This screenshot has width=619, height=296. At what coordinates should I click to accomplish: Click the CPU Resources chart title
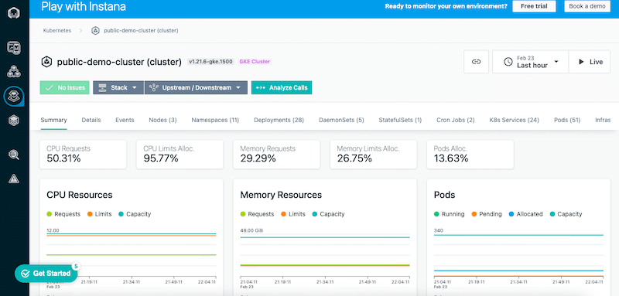tap(80, 195)
